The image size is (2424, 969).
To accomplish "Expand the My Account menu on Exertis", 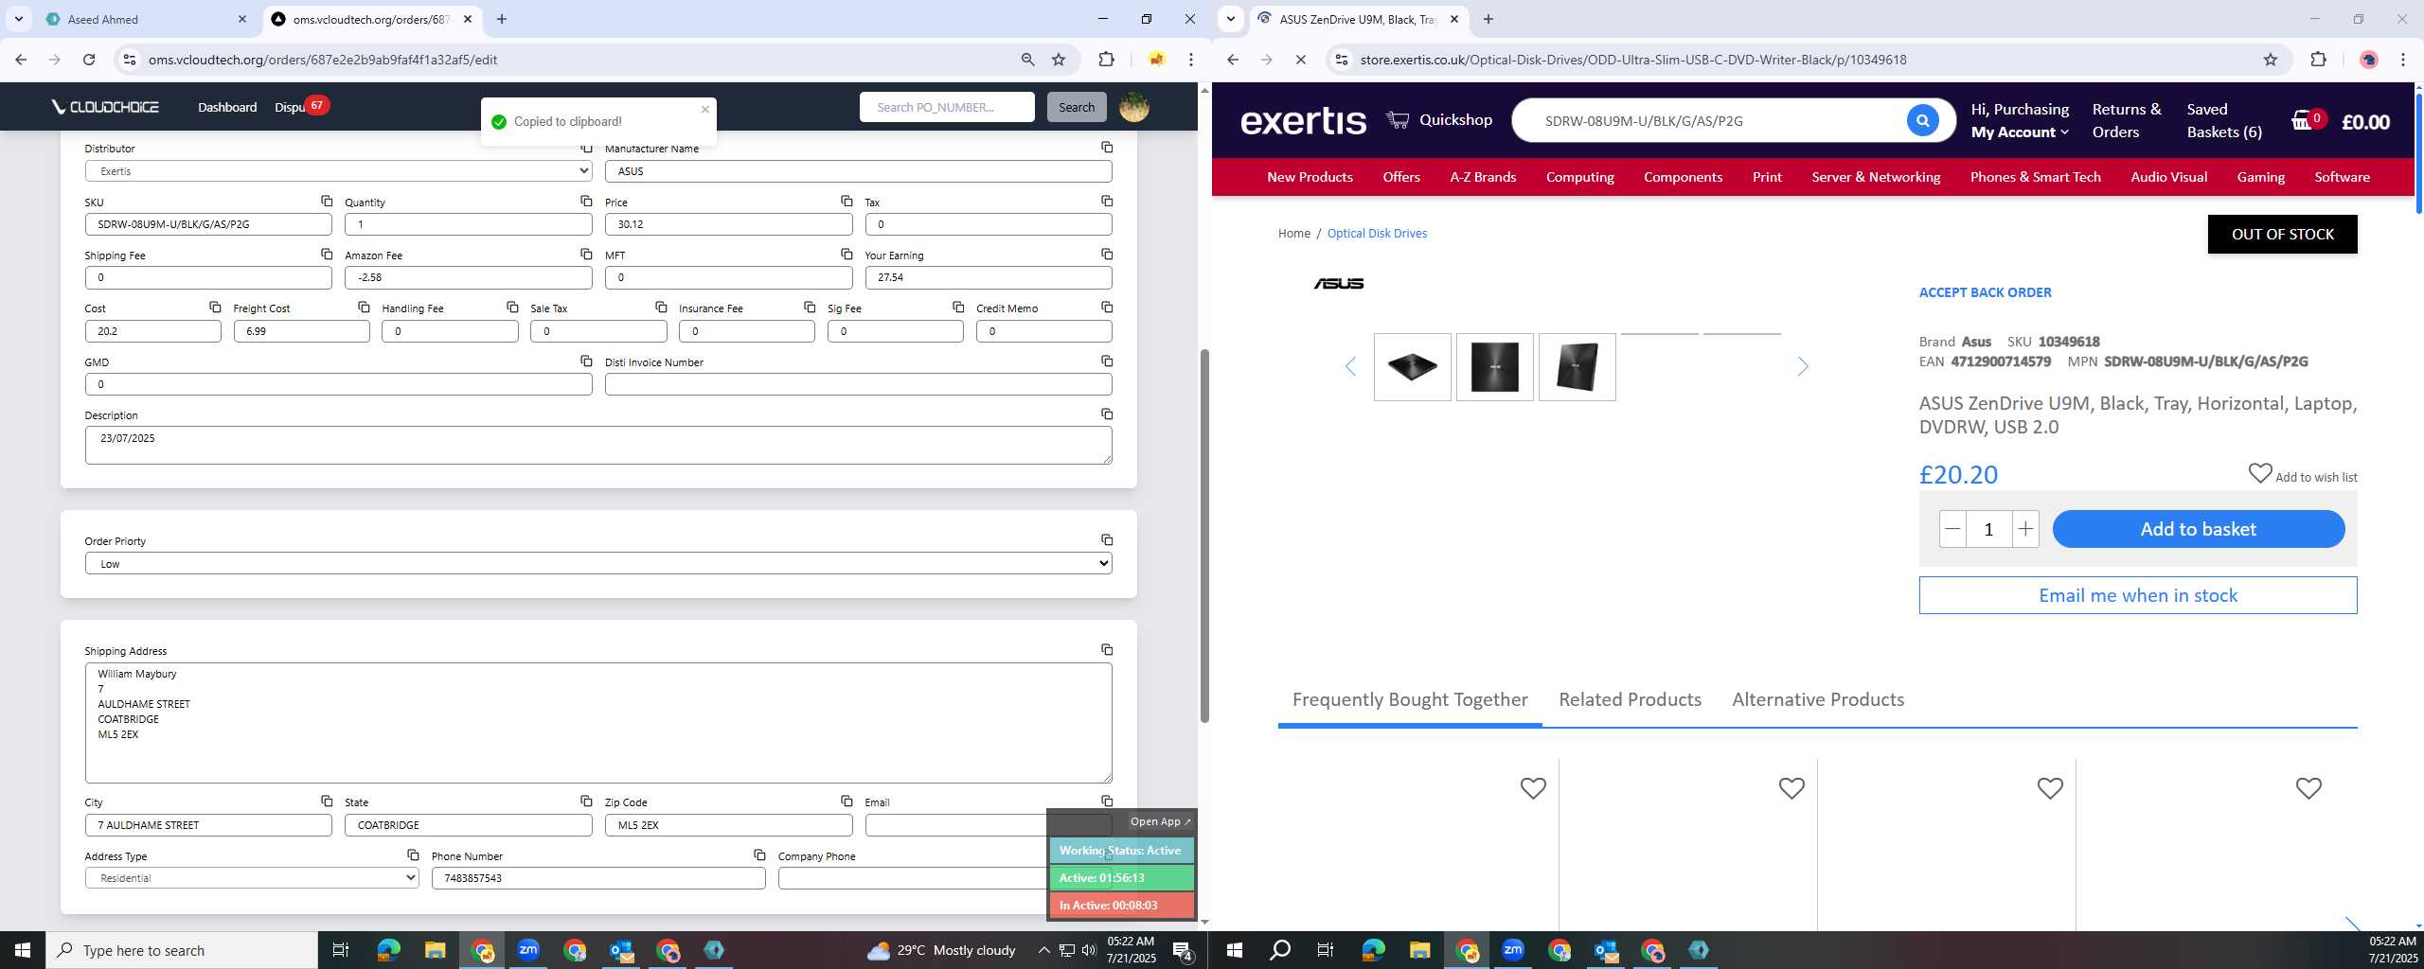I will pyautogui.click(x=2020, y=132).
